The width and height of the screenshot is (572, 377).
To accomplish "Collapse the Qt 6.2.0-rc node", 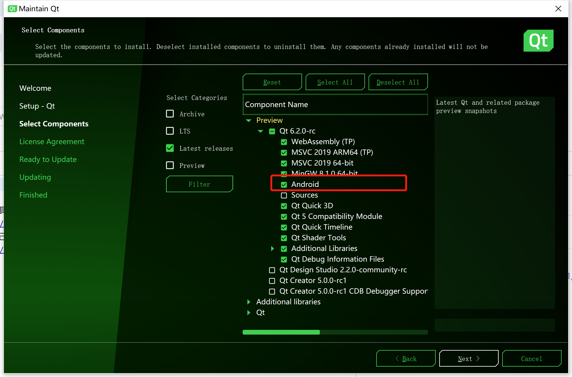I will [260, 131].
